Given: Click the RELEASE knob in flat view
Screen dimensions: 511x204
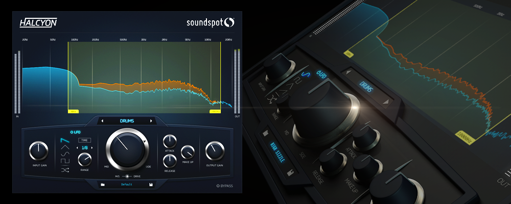Looking at the screenshot, I should point(170,161).
